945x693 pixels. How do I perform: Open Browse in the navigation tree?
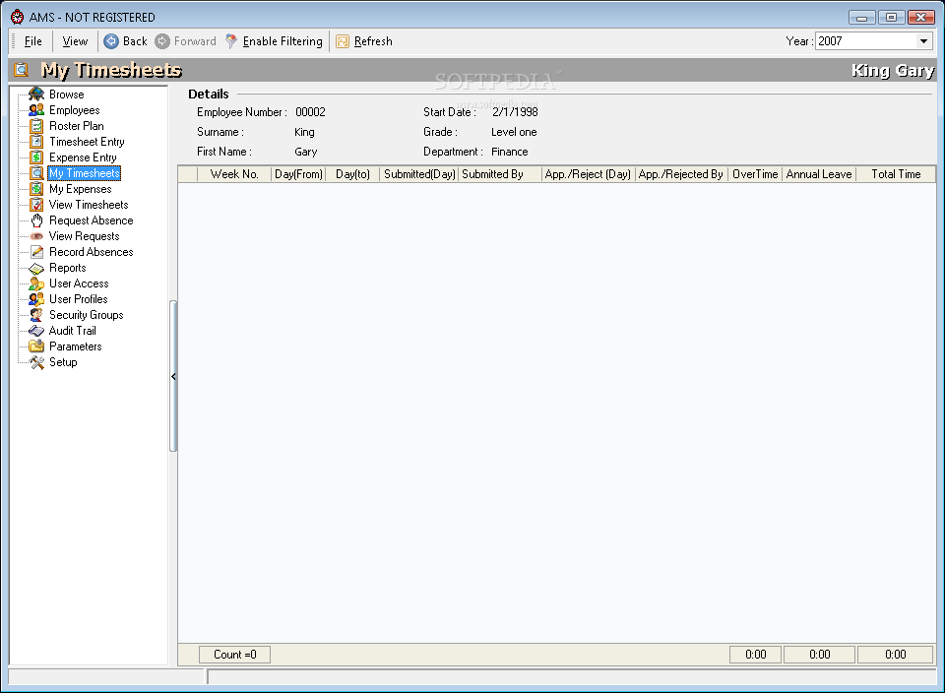66,94
